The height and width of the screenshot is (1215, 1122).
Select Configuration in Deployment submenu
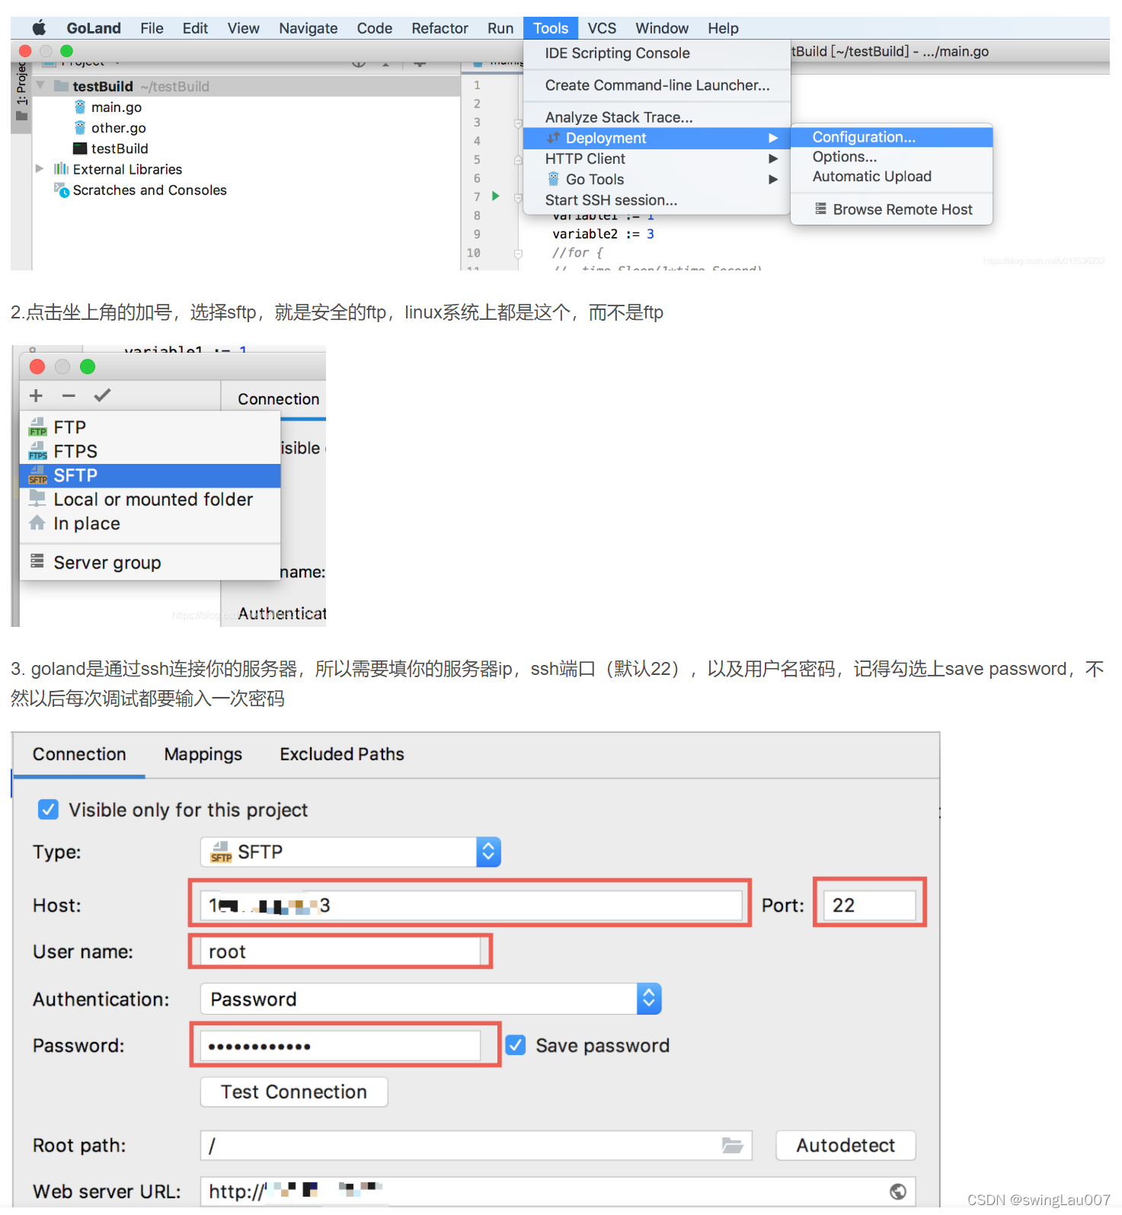(x=891, y=137)
